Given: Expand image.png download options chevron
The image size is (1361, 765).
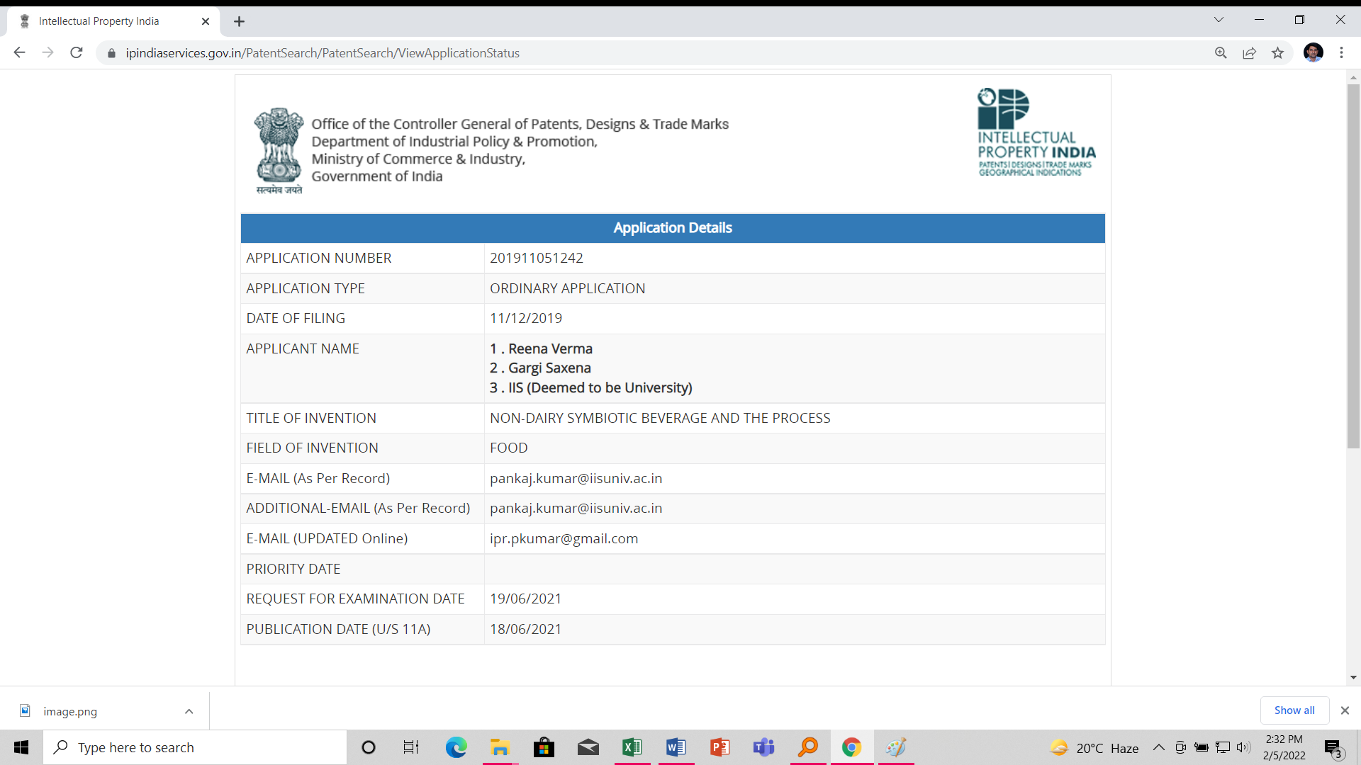Looking at the screenshot, I should point(189,711).
